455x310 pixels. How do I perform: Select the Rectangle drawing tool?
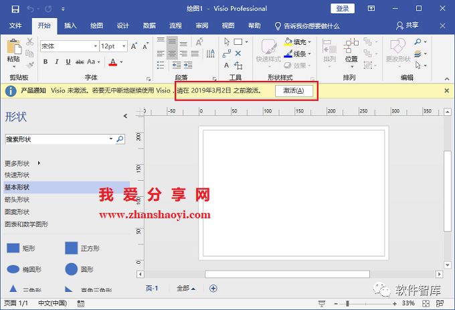238,42
